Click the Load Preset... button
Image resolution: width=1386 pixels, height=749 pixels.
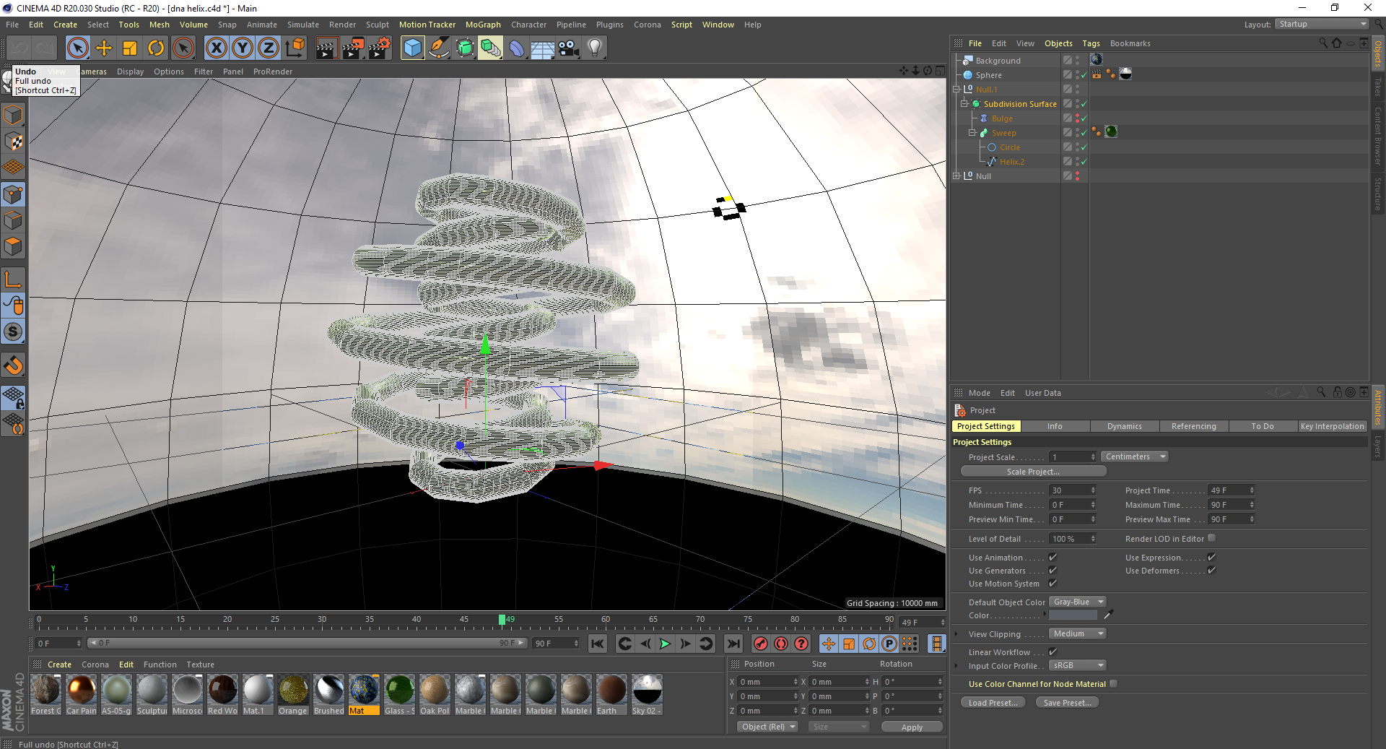(993, 703)
